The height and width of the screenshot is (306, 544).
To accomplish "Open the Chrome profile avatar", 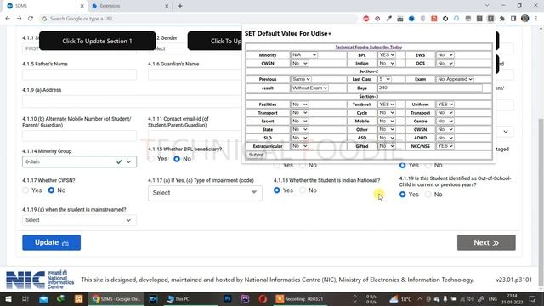I will click(525, 19).
